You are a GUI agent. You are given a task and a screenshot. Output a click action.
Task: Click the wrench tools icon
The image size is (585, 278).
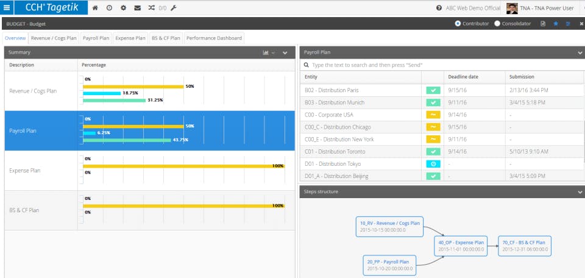pos(174,8)
